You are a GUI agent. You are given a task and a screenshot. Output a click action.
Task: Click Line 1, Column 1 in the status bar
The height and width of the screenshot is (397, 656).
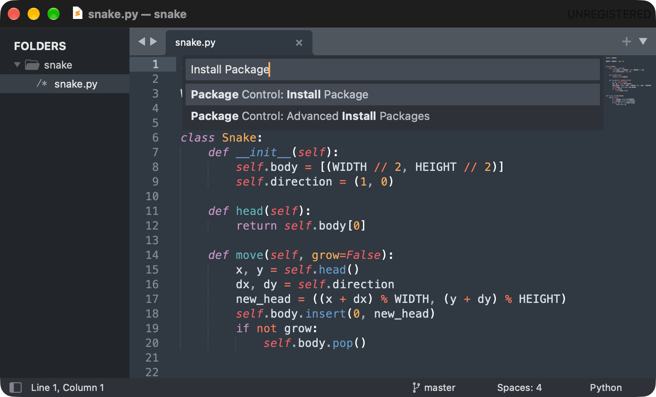pyautogui.click(x=67, y=388)
